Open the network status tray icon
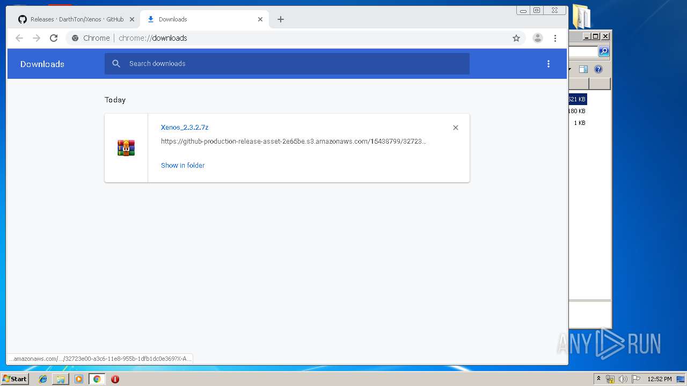The image size is (687, 386). tap(610, 379)
